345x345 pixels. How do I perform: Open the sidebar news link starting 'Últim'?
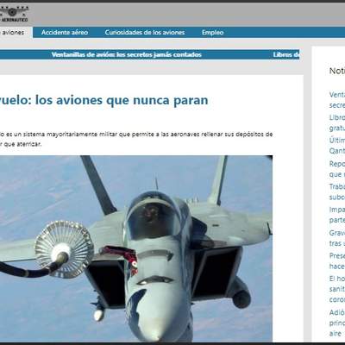coord(337,146)
